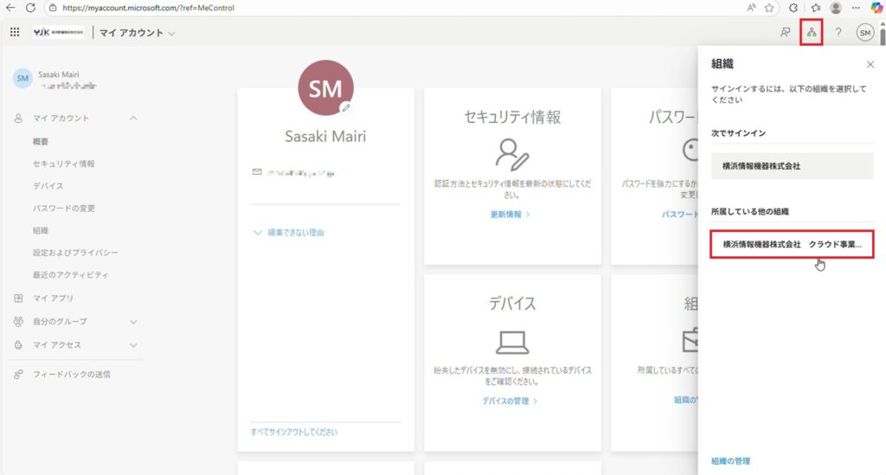Open the app launcher waffle icon
This screenshot has height=475, width=886.
click(x=15, y=33)
